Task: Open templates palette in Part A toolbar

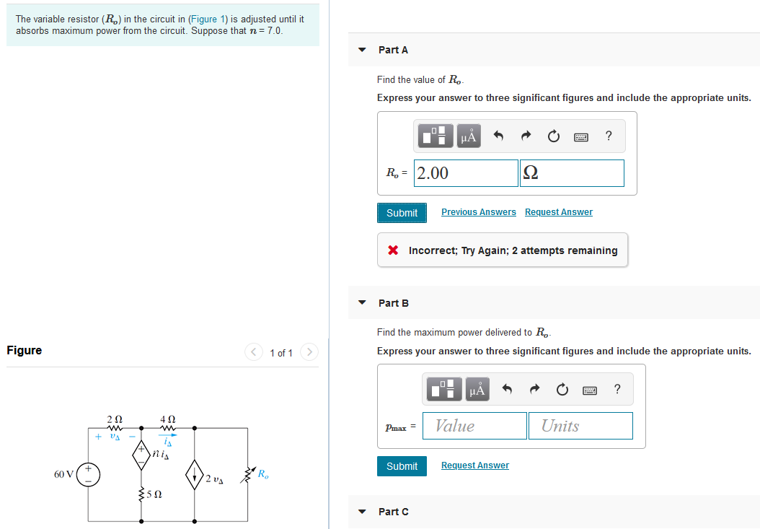Action: tap(436, 136)
